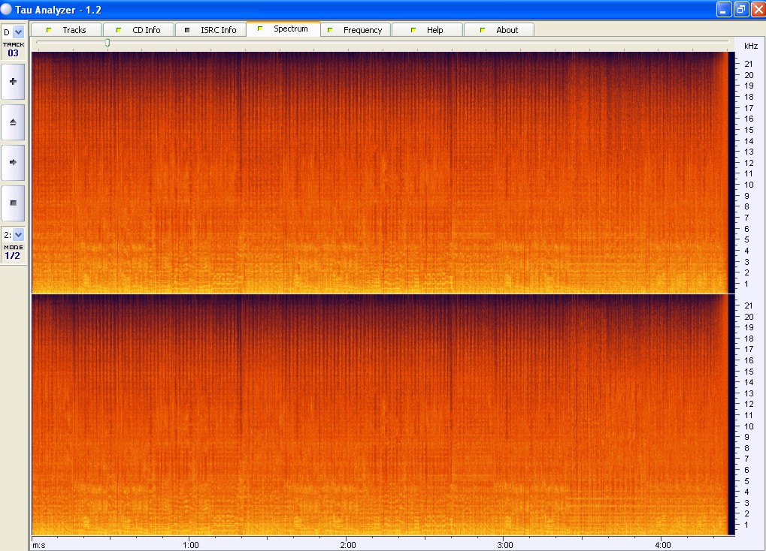Click the 1:00 mark on the time axis

pos(190,544)
